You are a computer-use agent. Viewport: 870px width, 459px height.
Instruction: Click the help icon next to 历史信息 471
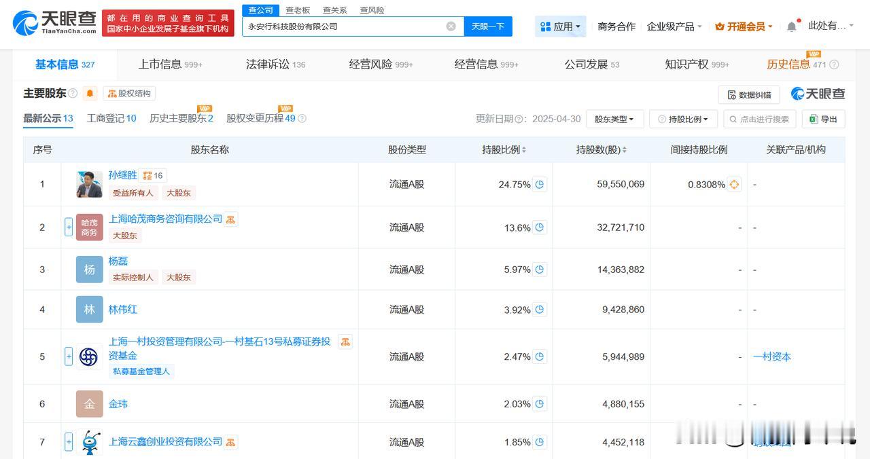click(834, 65)
